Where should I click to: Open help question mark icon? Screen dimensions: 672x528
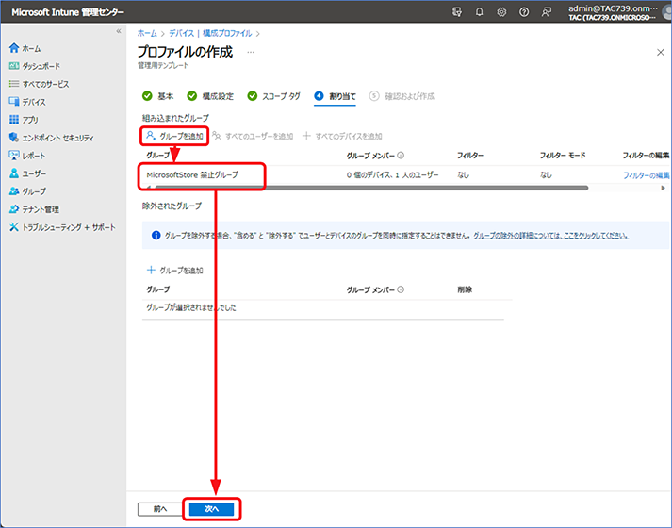pos(524,12)
